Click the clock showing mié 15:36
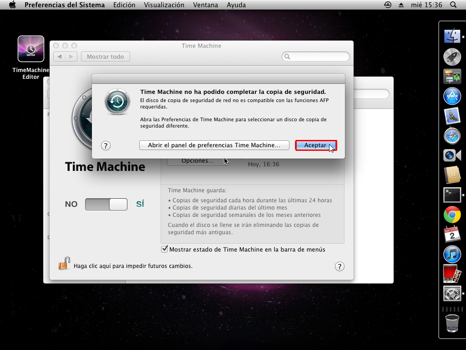Image resolution: width=466 pixels, height=350 pixels. point(426,5)
